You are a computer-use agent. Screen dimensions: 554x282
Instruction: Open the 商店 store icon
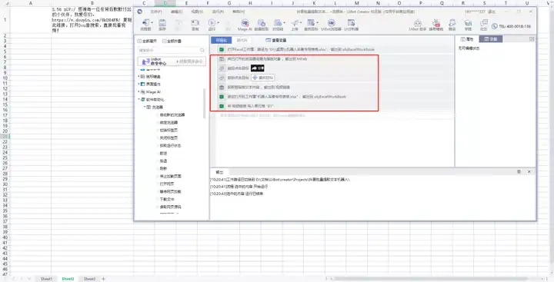452,23
